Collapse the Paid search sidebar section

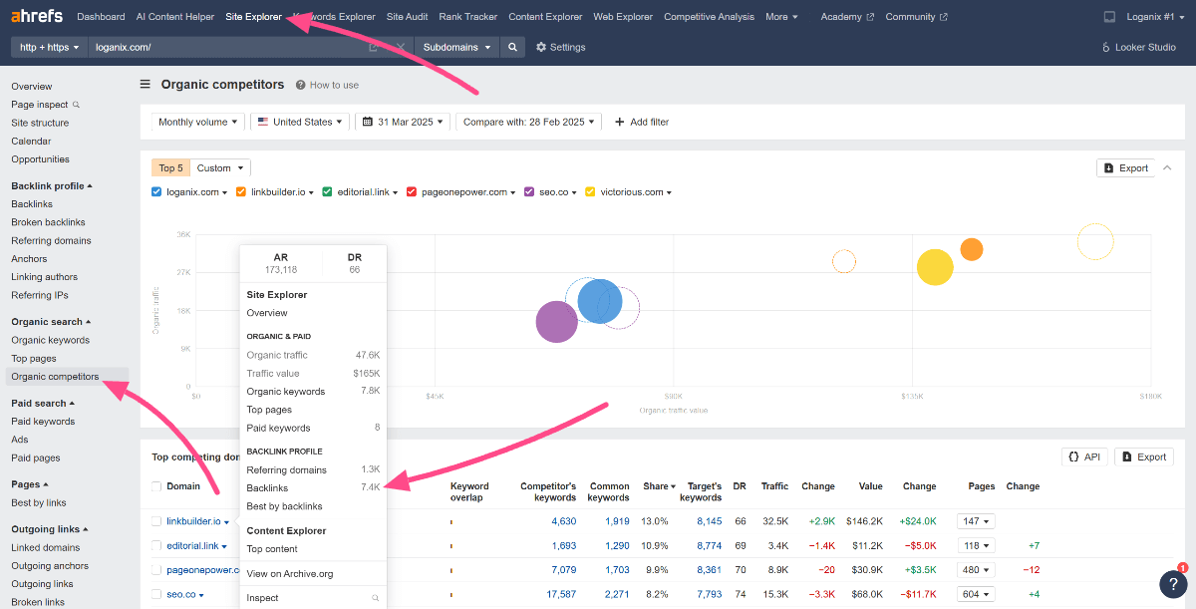click(44, 404)
